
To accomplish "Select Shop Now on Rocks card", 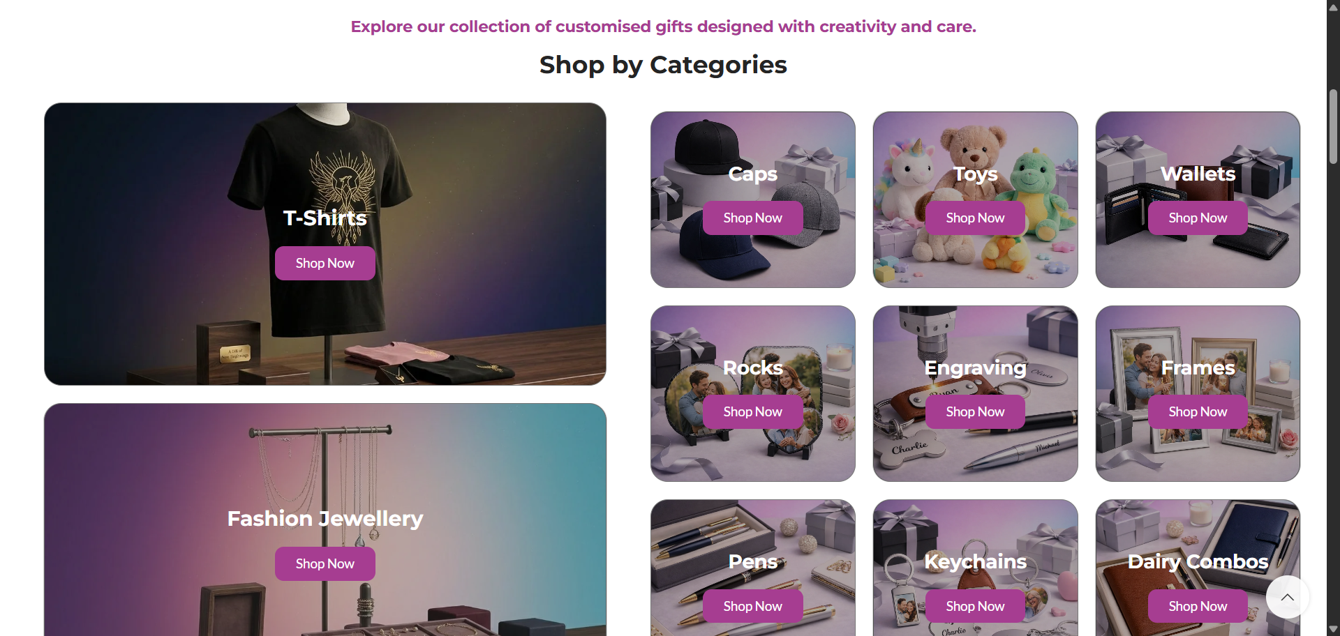I will tap(752, 411).
